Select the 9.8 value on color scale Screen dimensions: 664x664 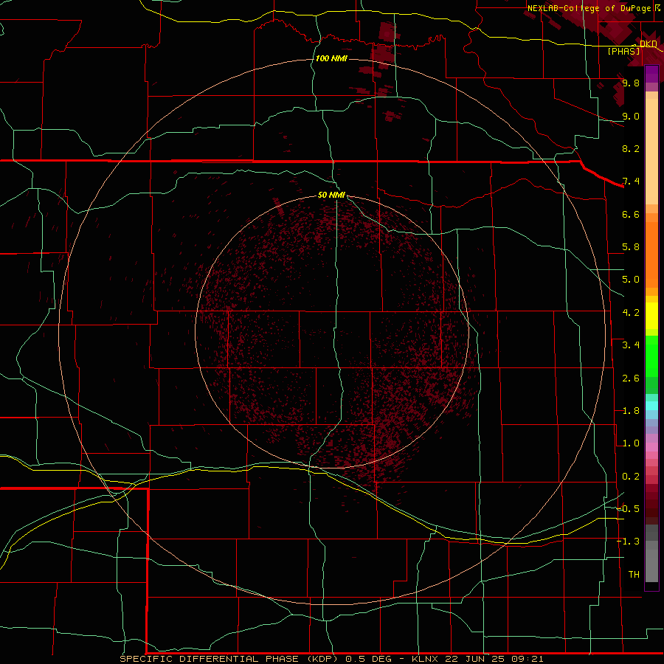[631, 83]
